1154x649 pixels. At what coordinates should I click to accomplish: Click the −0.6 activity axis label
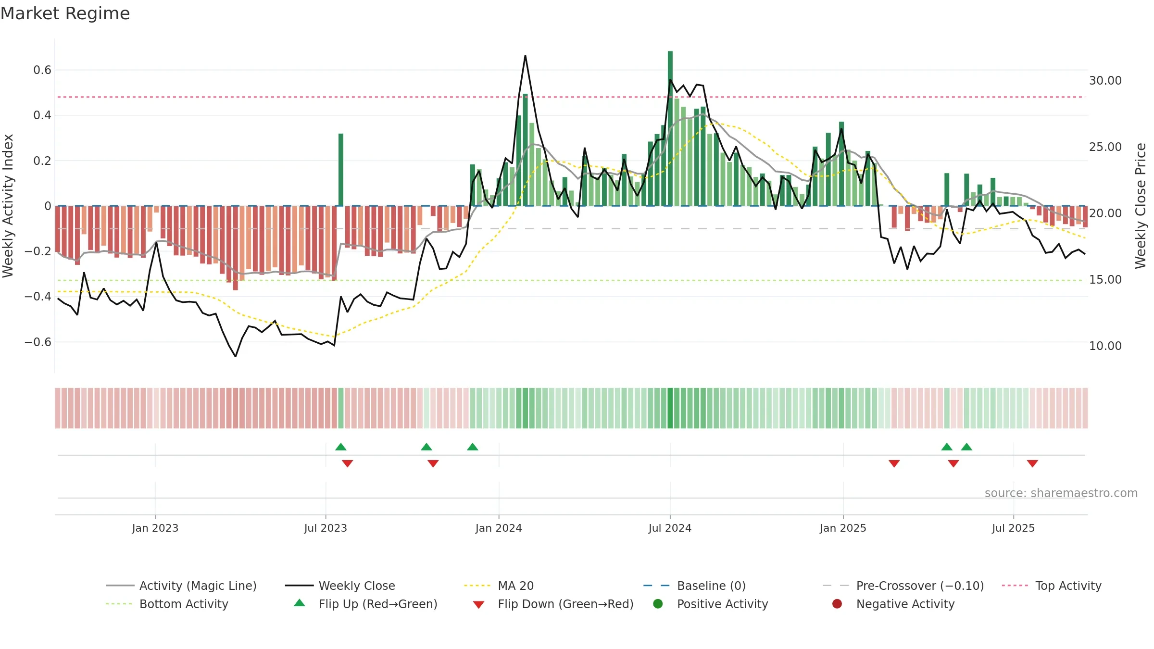click(x=38, y=342)
